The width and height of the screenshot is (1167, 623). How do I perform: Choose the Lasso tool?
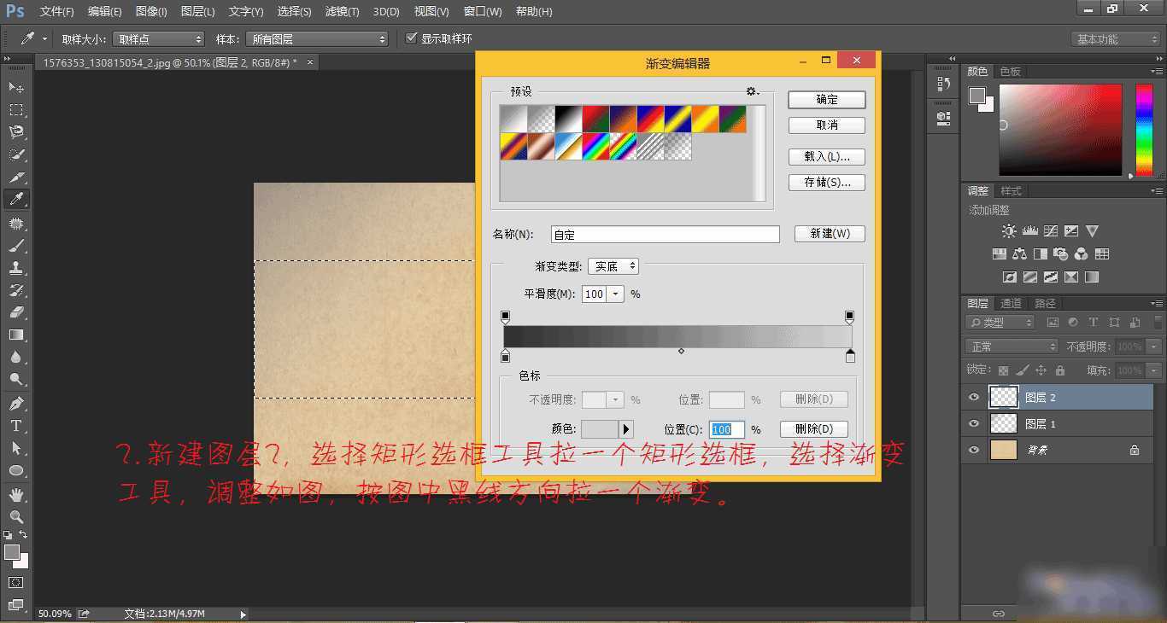pyautogui.click(x=16, y=132)
